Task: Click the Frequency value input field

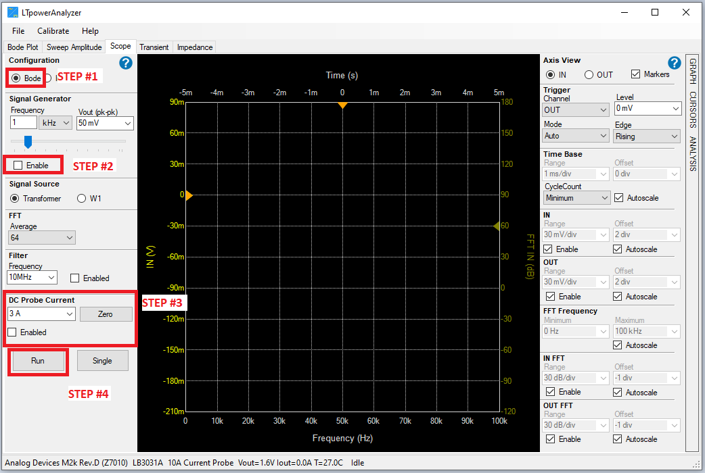Action: pos(24,122)
